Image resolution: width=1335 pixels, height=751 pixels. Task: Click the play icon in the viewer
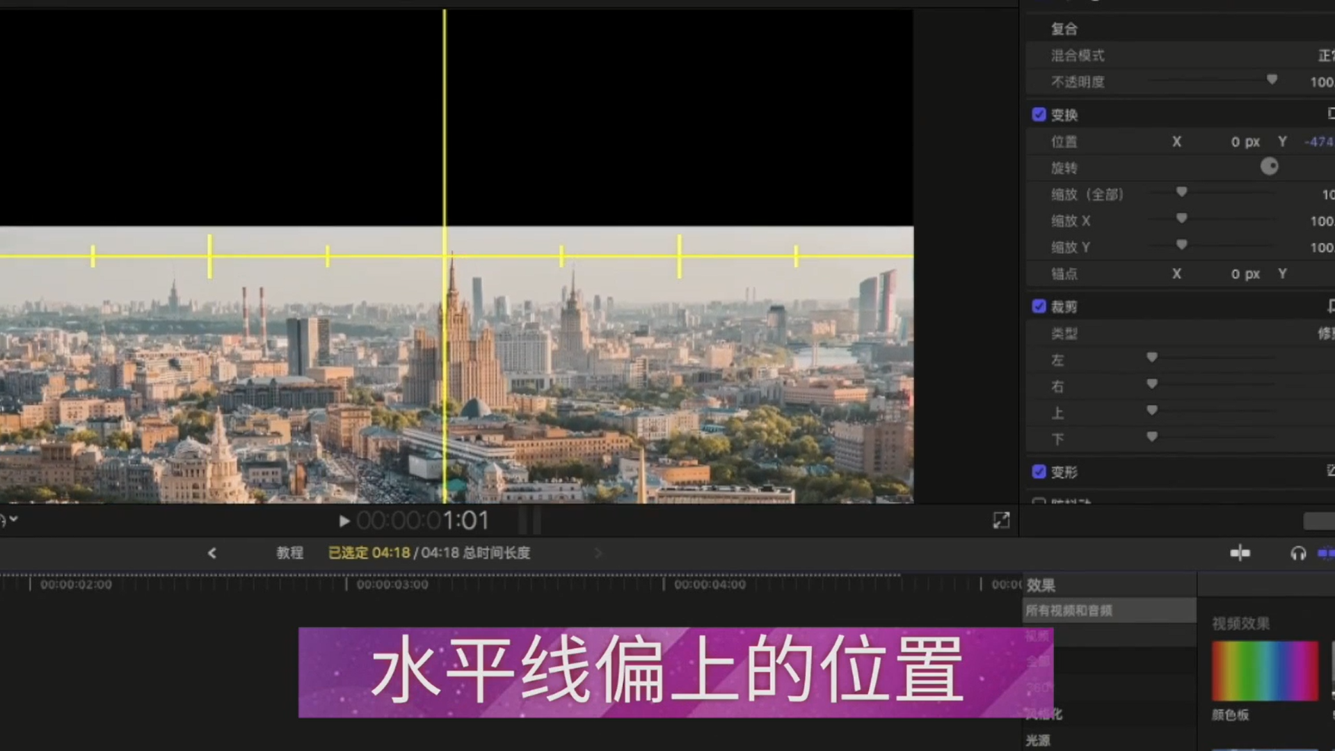click(x=344, y=520)
